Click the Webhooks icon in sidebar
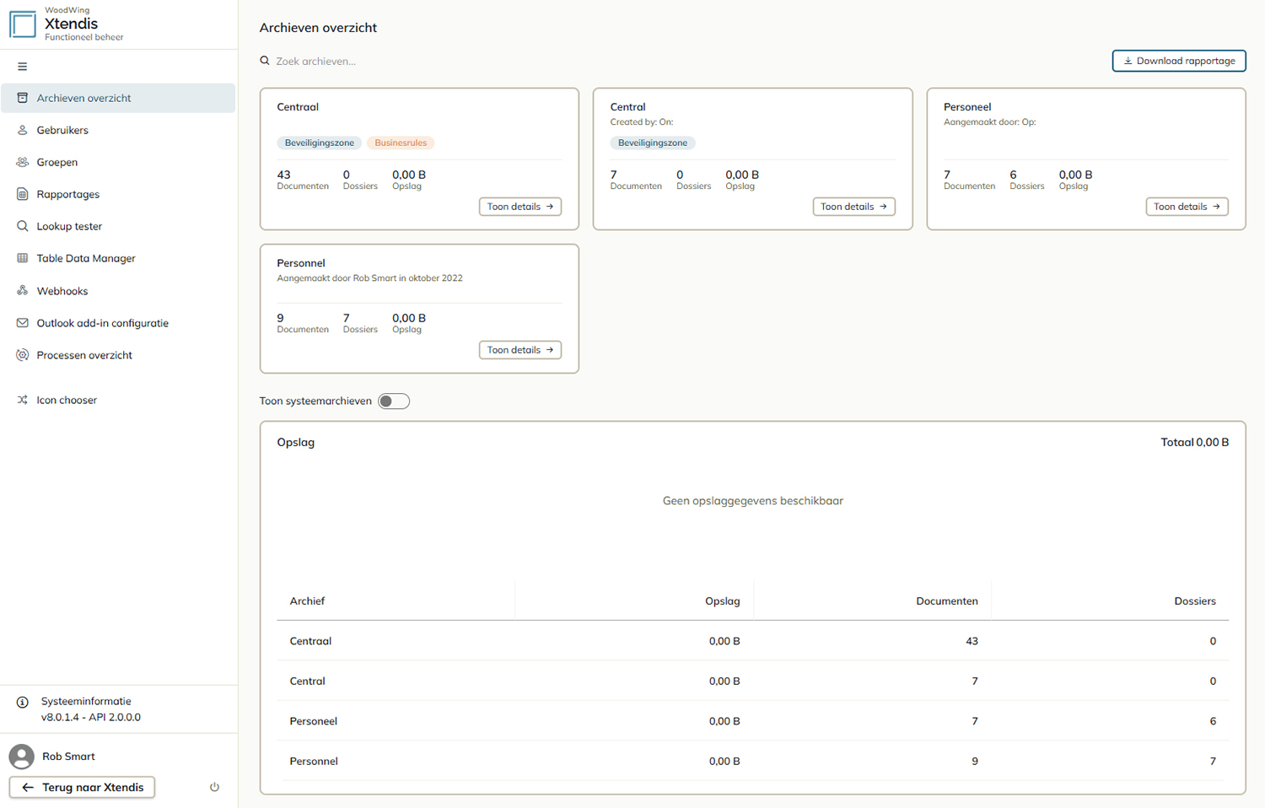This screenshot has height=808, width=1265. pyautogui.click(x=23, y=290)
